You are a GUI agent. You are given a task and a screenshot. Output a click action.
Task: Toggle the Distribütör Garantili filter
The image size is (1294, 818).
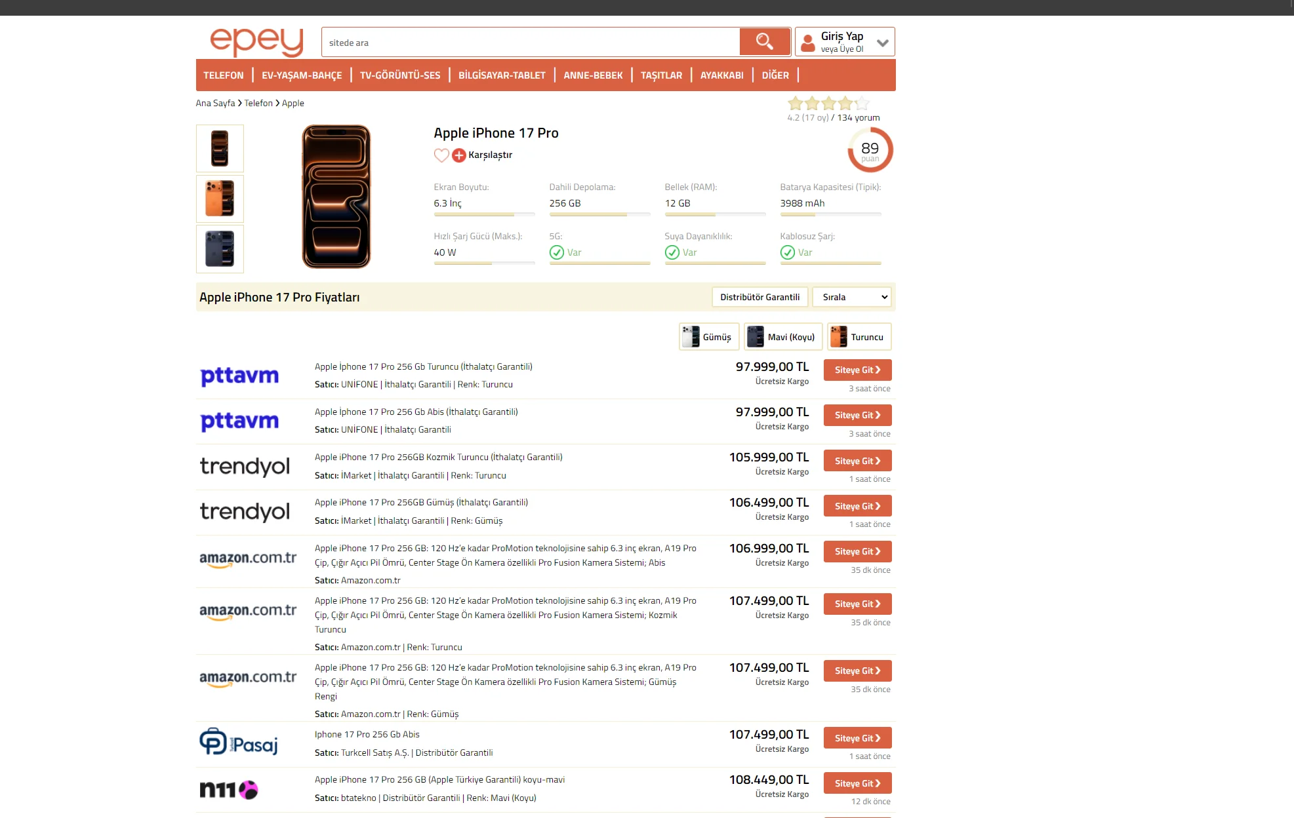tap(760, 297)
